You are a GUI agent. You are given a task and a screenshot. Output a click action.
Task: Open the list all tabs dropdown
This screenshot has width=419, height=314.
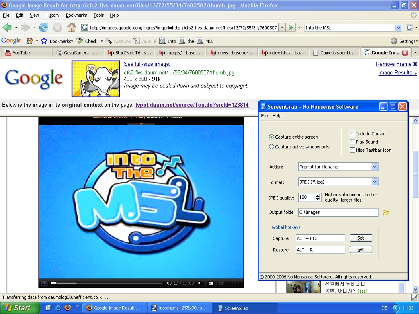415,53
